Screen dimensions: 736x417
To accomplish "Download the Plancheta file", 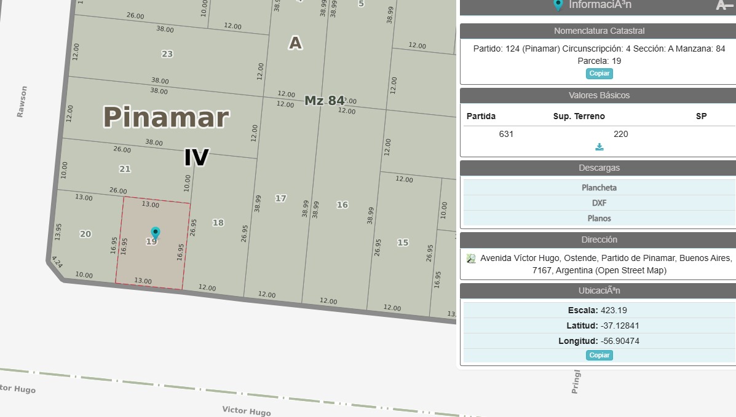I will click(x=599, y=188).
